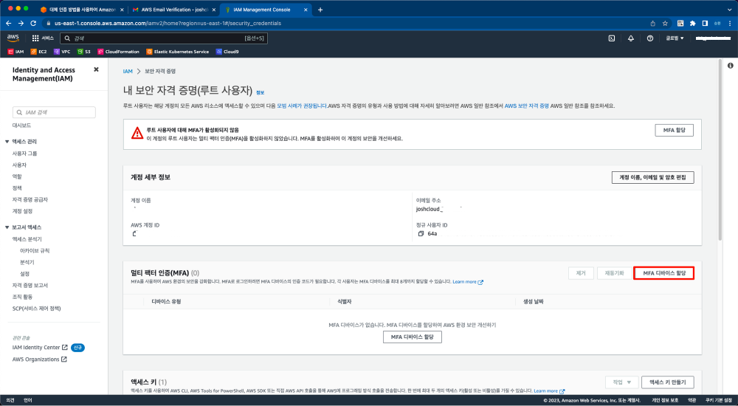Open 쿠키 기본 설정 in footer
Screen dimensions: 738x406
tap(718, 400)
